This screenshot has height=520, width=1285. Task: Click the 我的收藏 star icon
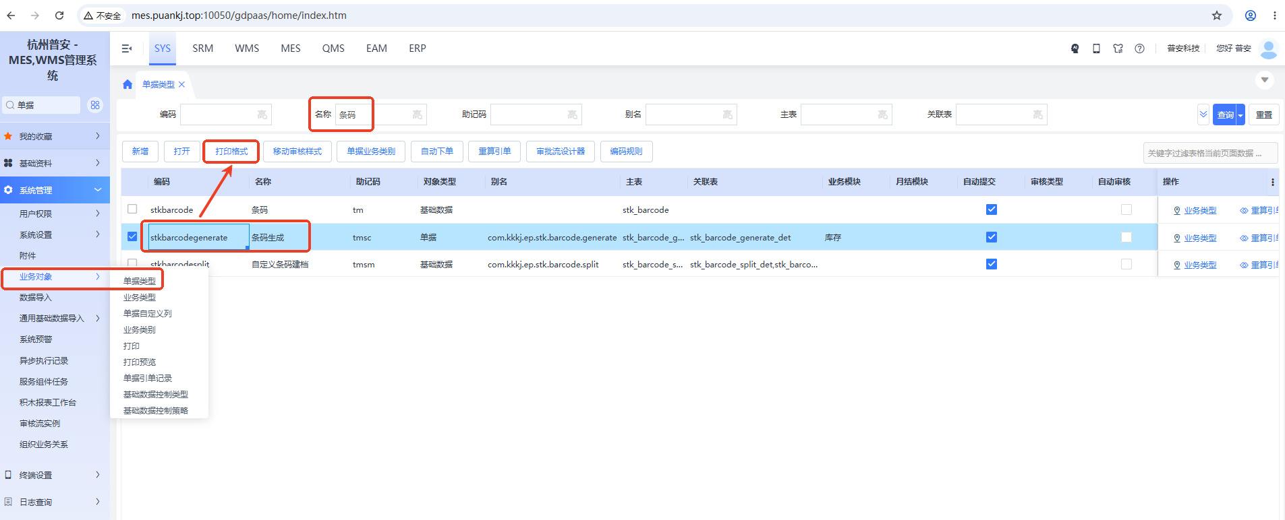[x=8, y=136]
